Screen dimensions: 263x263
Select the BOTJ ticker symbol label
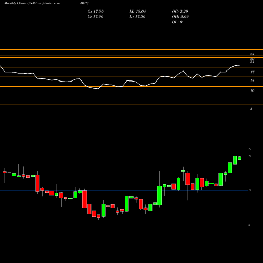click(x=85, y=3)
